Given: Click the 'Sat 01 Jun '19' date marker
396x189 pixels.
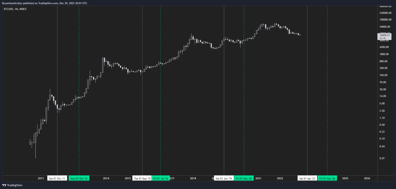Looking at the screenshot, I should pyautogui.click(x=224, y=178).
